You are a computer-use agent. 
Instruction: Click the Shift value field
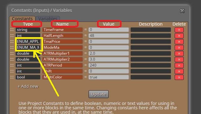[x=109, y=71]
